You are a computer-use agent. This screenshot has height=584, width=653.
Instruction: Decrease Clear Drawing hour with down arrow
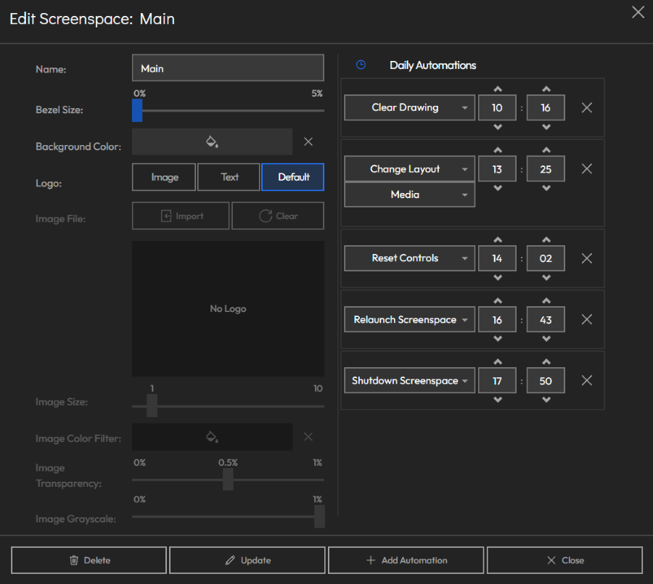[x=498, y=127]
